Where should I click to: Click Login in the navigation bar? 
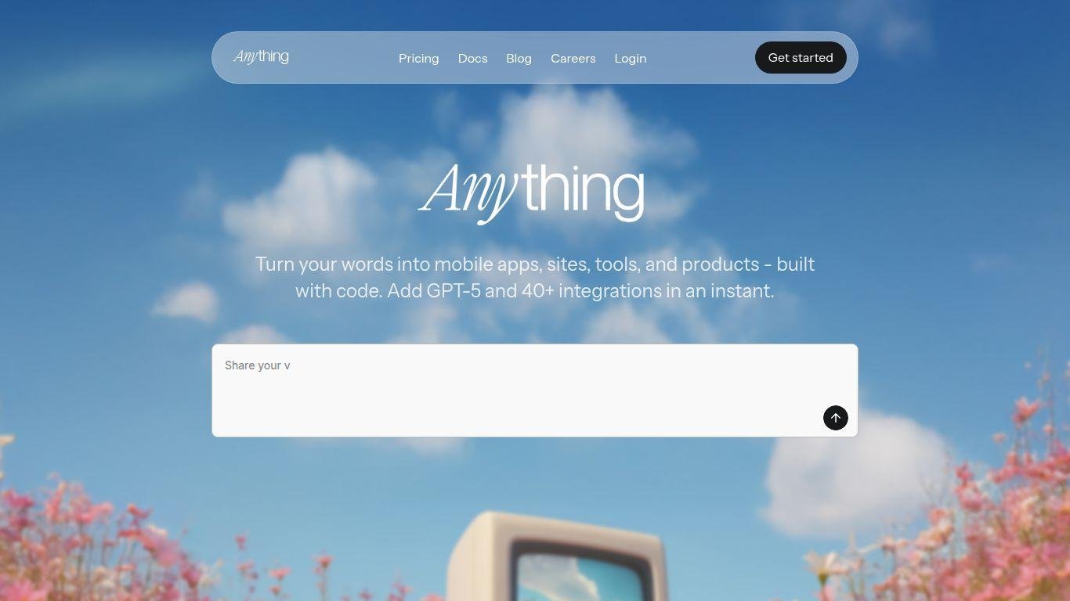pyautogui.click(x=630, y=59)
